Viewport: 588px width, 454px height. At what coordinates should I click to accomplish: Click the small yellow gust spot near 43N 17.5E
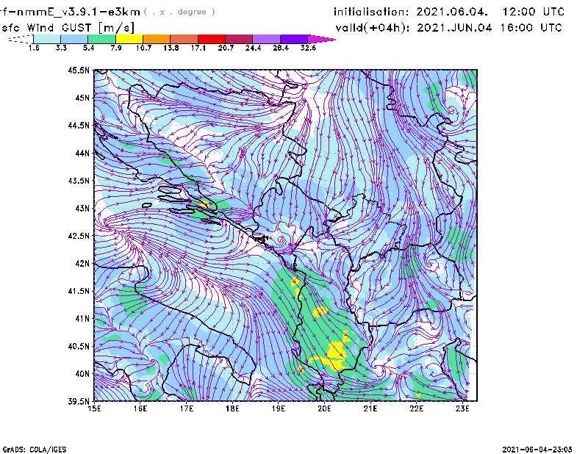click(x=204, y=205)
